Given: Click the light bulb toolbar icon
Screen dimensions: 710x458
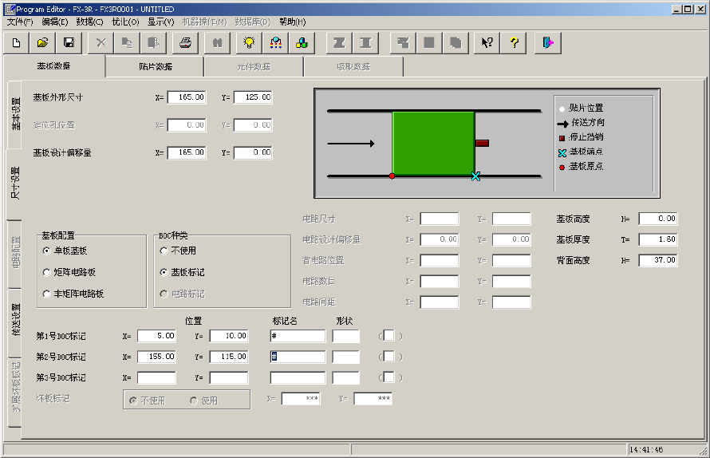Looking at the screenshot, I should click(249, 42).
